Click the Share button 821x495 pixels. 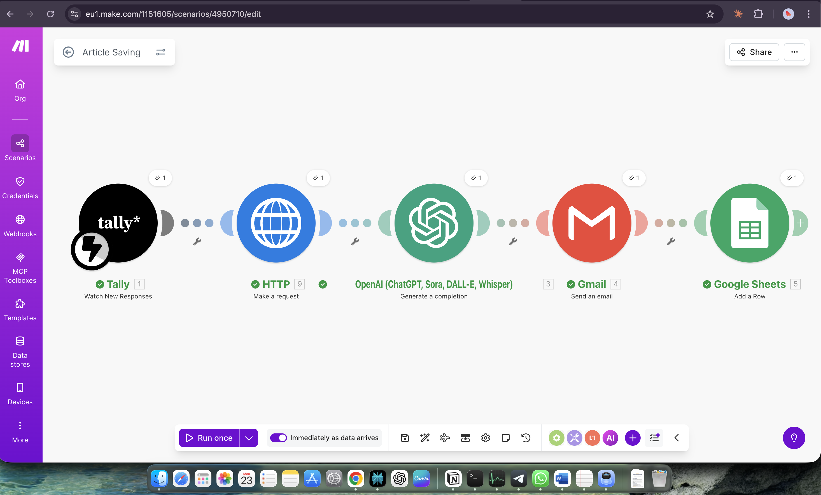(x=754, y=52)
